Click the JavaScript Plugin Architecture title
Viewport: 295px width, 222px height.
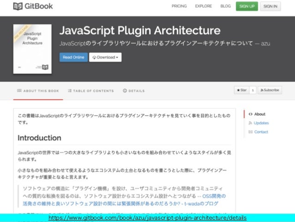click(140, 31)
